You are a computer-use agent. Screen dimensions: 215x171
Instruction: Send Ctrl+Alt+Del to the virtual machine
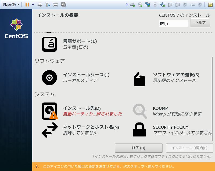coord(40,5)
